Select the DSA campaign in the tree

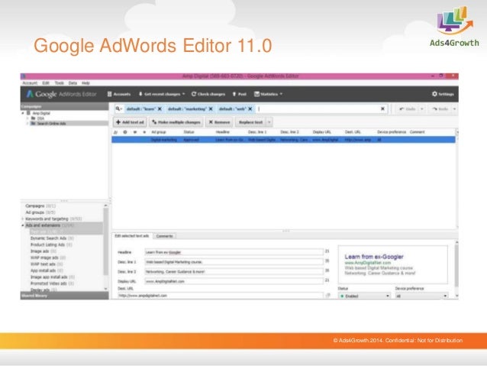pos(40,118)
